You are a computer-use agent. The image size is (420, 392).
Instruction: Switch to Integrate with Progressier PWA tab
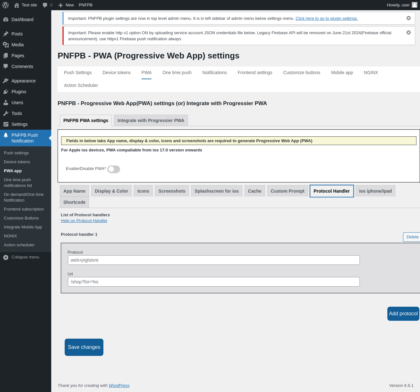click(151, 120)
